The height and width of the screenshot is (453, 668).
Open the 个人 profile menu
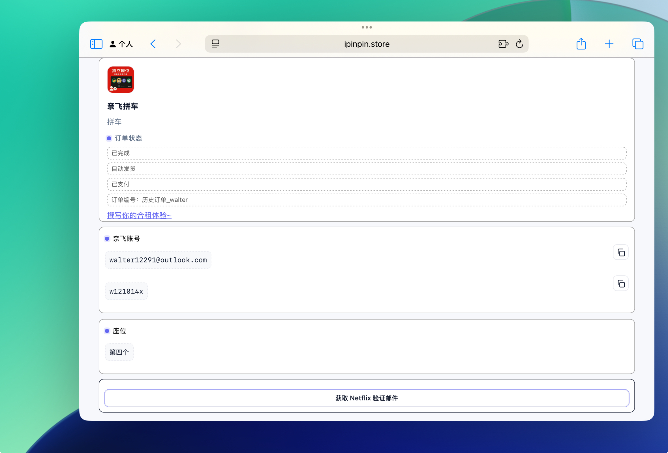click(x=121, y=44)
